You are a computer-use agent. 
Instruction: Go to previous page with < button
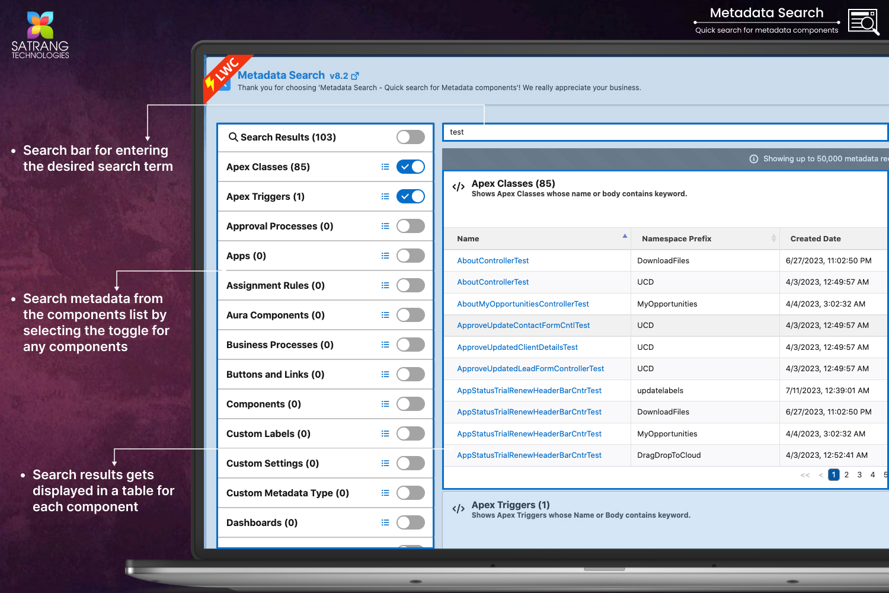tap(821, 475)
